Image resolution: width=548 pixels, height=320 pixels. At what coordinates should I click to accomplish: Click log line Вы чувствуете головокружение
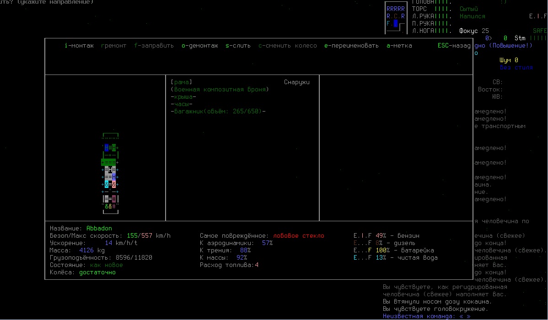pos(435,309)
